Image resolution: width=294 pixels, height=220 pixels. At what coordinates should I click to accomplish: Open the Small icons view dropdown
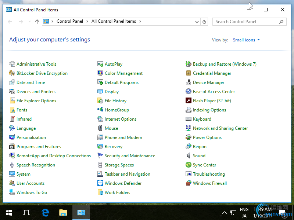tap(246, 40)
